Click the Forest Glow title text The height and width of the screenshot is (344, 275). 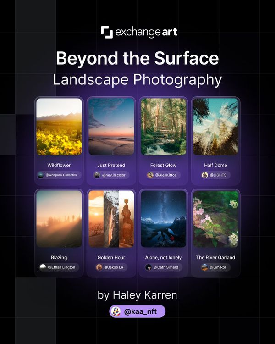(163, 165)
